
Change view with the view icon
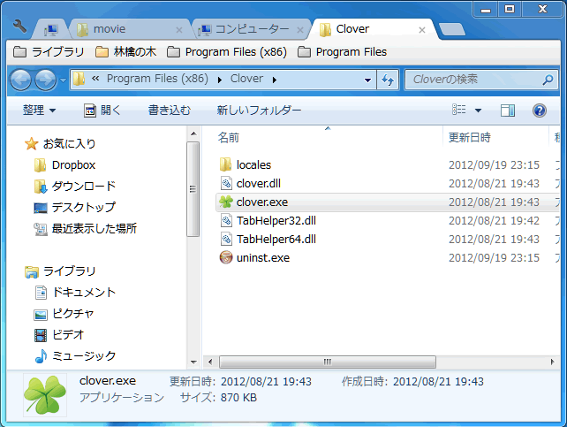459,110
